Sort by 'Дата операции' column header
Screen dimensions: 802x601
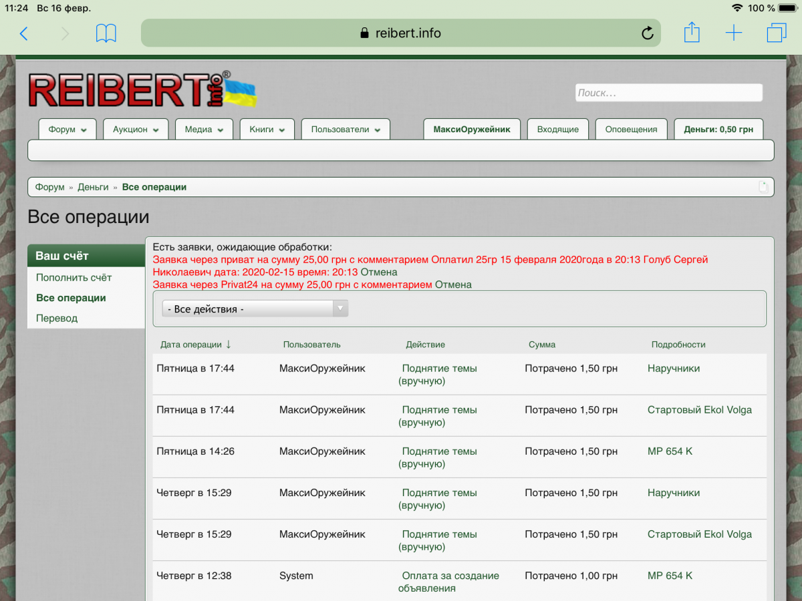coord(191,345)
